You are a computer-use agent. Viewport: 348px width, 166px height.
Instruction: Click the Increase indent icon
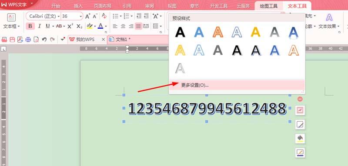point(146,16)
